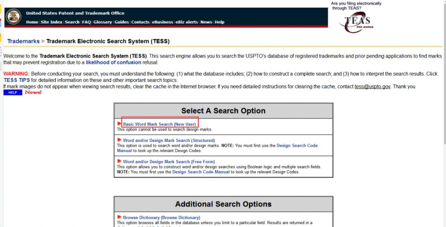The height and width of the screenshot is (227, 446).
Task: Click Trademark Electronic Search System (TESS) page title
Action: (x=108, y=41)
